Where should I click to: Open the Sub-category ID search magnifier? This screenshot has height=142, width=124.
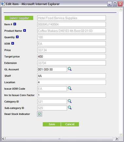coord(70,108)
